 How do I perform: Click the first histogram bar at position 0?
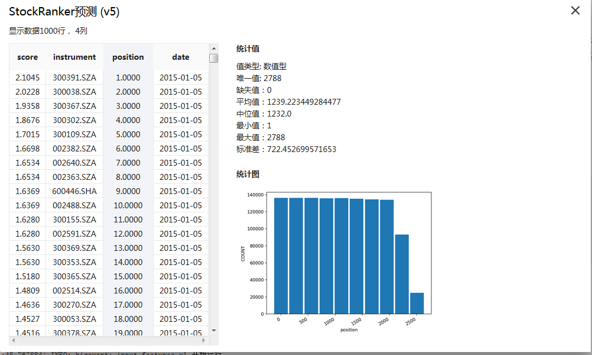coord(281,256)
